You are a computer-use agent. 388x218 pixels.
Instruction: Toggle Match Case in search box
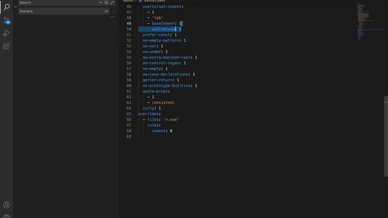pos(101,2)
